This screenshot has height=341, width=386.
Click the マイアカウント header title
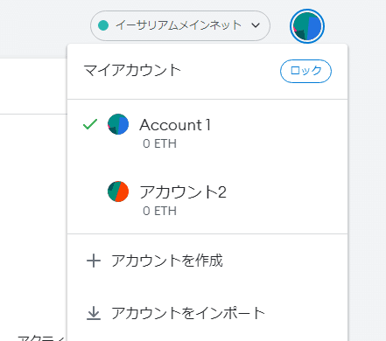(x=132, y=71)
